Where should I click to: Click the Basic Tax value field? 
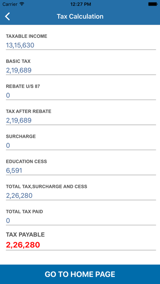(81, 70)
